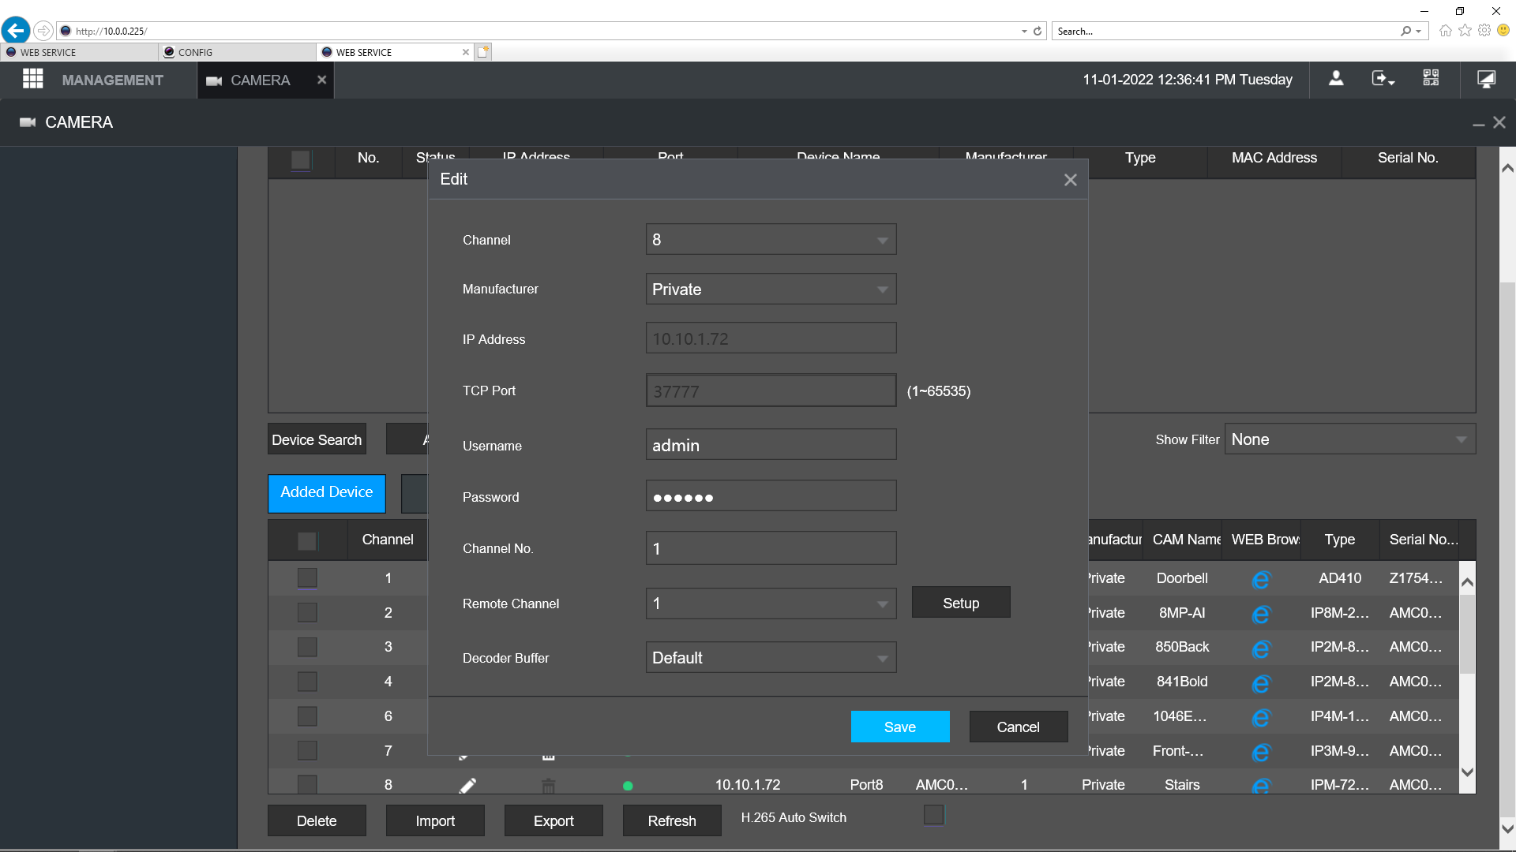The width and height of the screenshot is (1516, 852).
Task: Check the box for channel 1 row
Action: click(x=307, y=578)
